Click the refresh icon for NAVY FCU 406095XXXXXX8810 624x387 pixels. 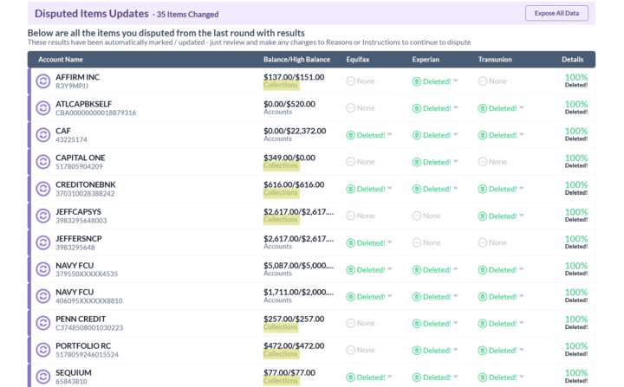pos(43,296)
